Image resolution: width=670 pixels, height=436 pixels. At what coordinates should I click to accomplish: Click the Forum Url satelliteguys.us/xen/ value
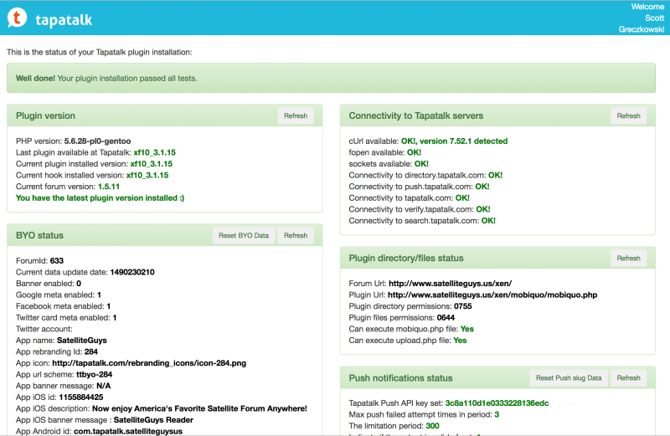450,284
